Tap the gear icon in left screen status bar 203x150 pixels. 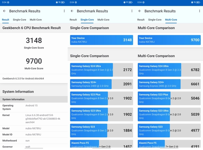click(8, 2)
